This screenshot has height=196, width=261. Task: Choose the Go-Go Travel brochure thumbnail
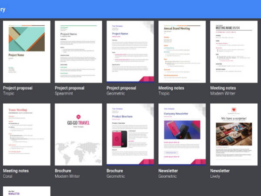(78, 134)
